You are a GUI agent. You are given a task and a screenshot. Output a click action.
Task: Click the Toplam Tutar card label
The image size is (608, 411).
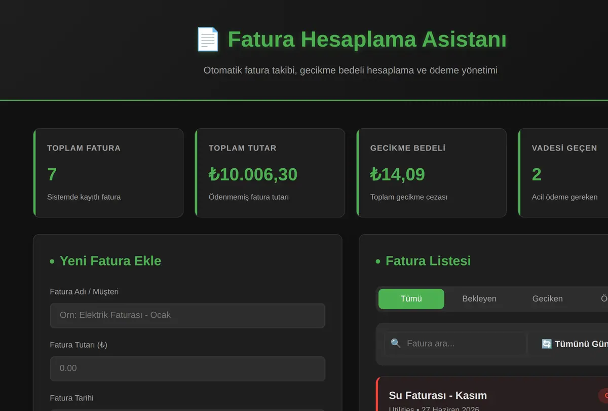[x=243, y=148]
